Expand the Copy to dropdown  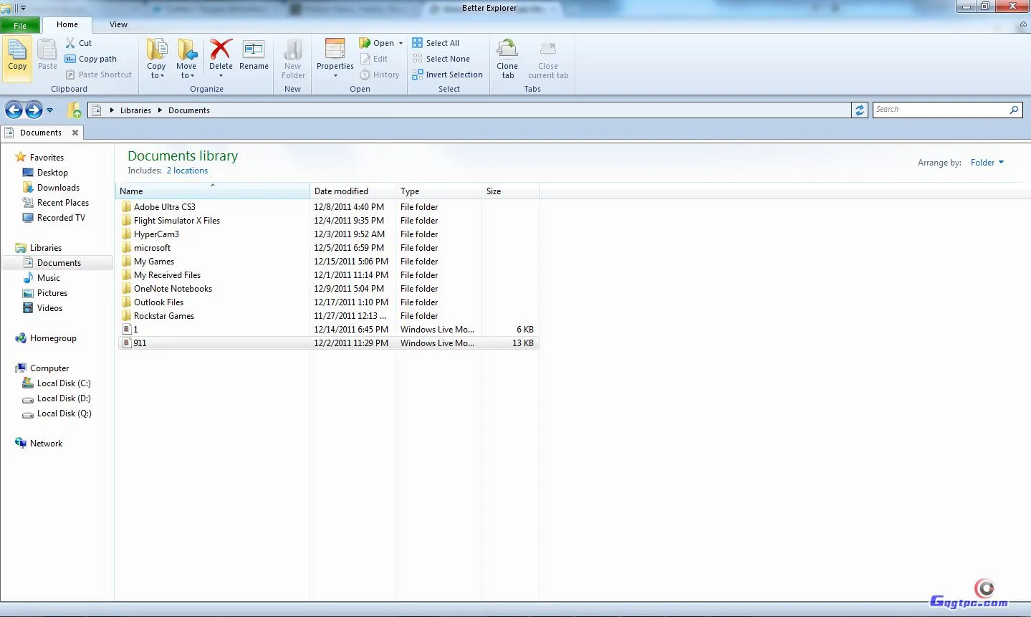click(156, 70)
